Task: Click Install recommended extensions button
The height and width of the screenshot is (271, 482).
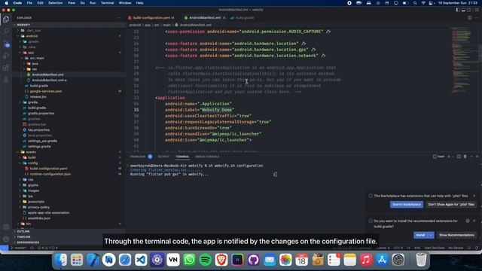Action: (420, 235)
